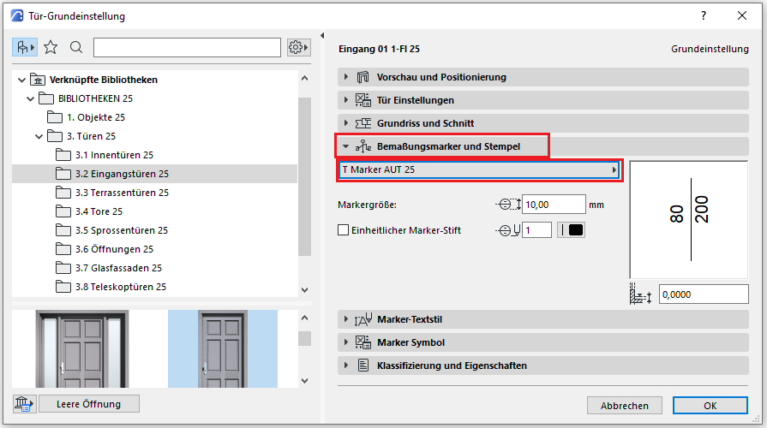767x428 pixels.
Task: Click the Abbrechen button
Action: (624, 406)
